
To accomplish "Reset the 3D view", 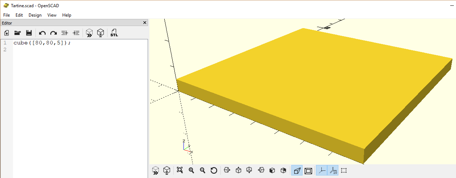I will pyautogui.click(x=214, y=170).
